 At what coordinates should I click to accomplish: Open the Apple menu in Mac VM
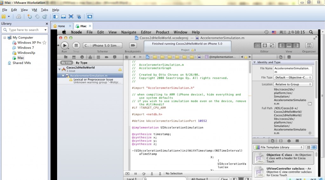pos(64,32)
